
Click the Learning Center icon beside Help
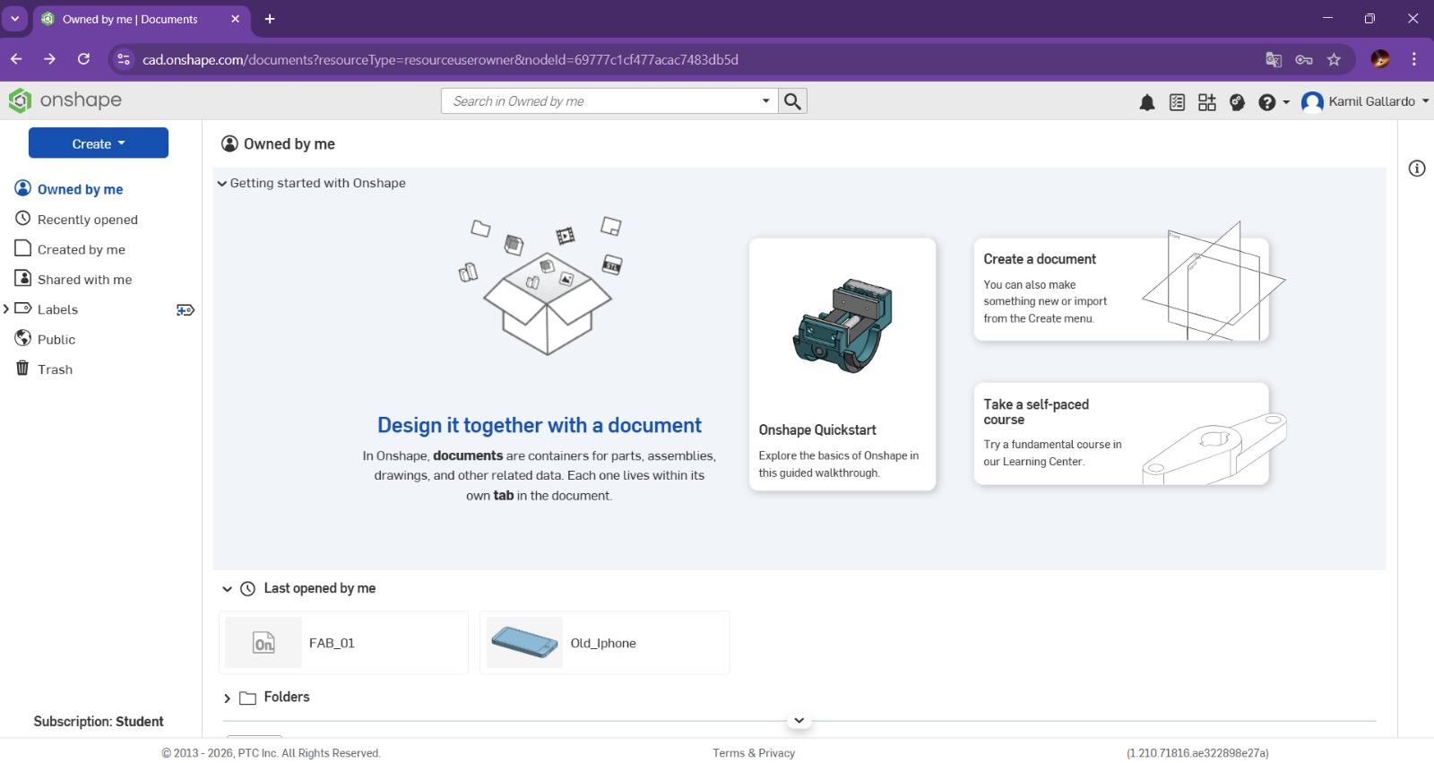pyautogui.click(x=1237, y=102)
